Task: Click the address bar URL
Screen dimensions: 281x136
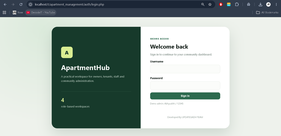Action: tap(69, 4)
